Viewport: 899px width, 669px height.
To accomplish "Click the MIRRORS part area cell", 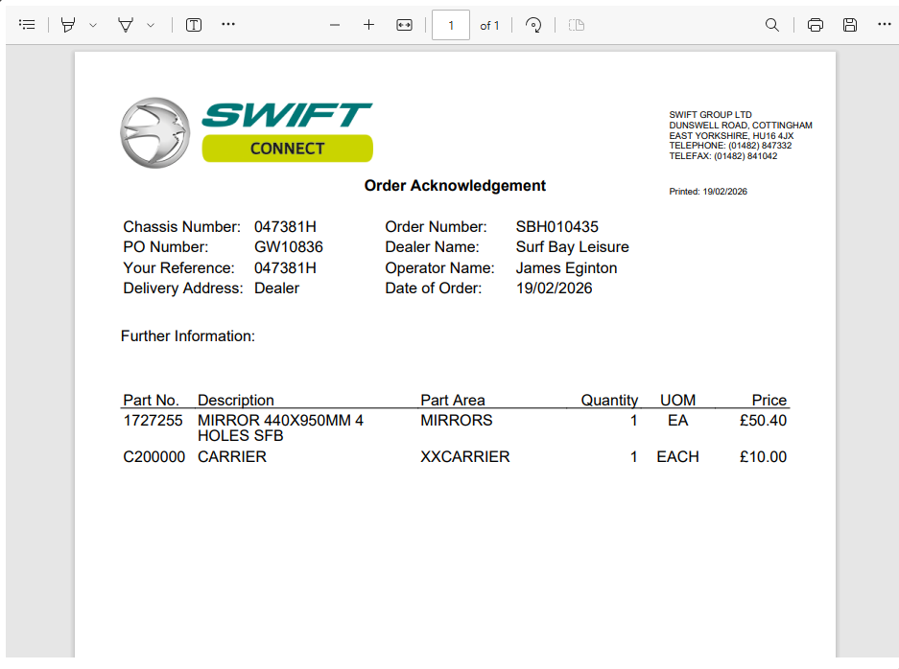I will tap(457, 421).
